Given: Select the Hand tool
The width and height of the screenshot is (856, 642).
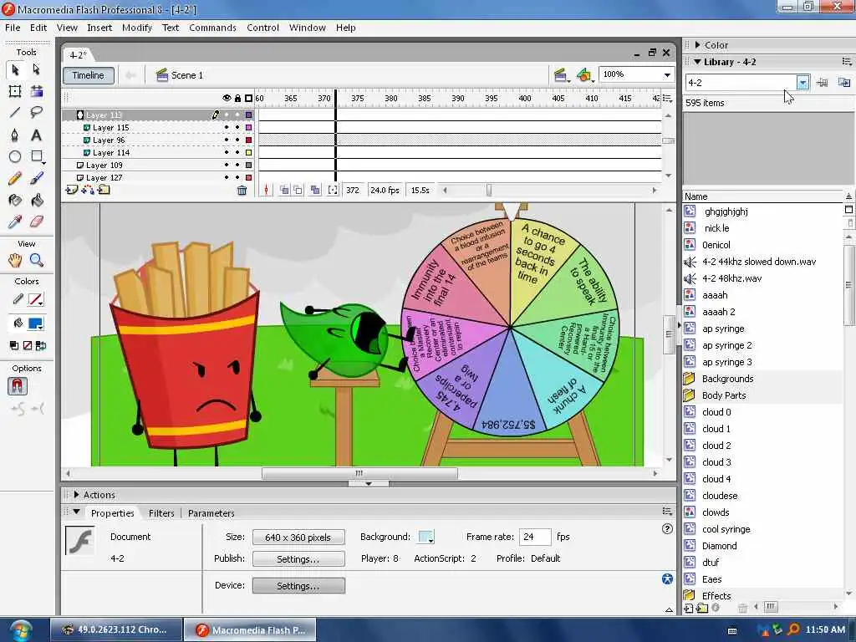Looking at the screenshot, I should point(15,261).
